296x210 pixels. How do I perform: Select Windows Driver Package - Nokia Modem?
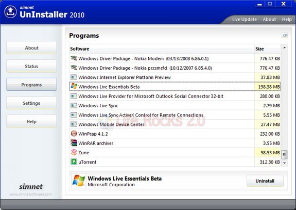175,58
